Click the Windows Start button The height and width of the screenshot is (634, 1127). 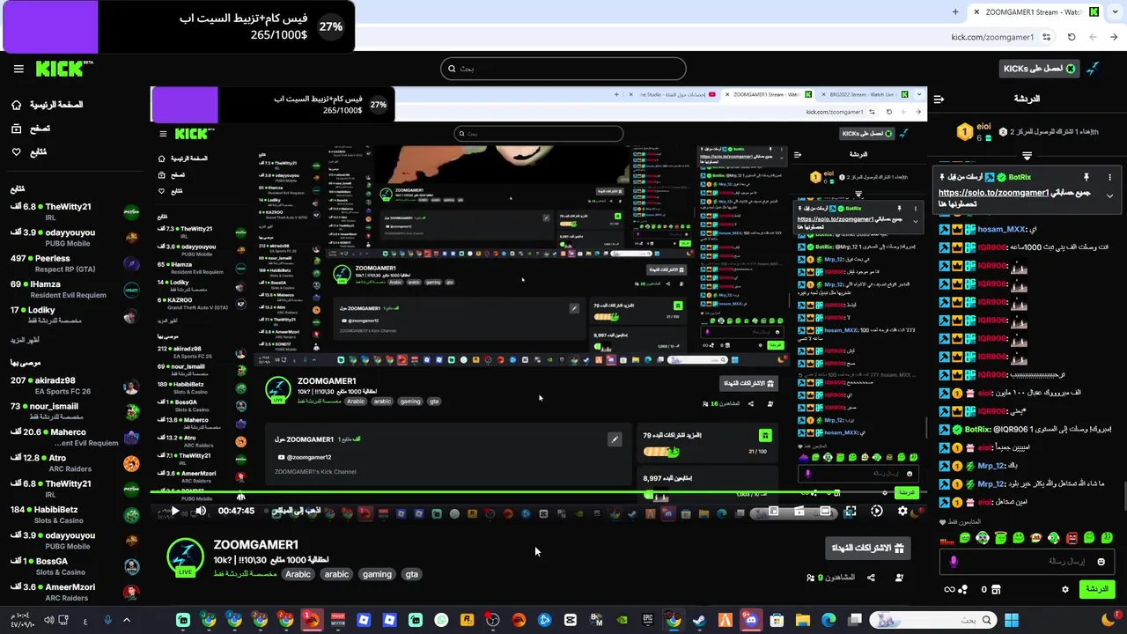click(1011, 620)
